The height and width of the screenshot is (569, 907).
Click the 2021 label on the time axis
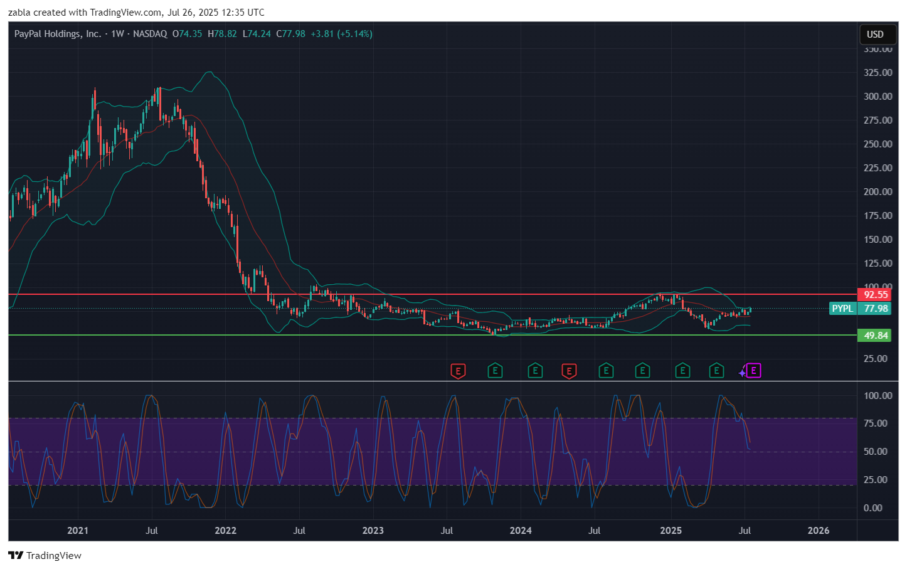pyautogui.click(x=78, y=530)
